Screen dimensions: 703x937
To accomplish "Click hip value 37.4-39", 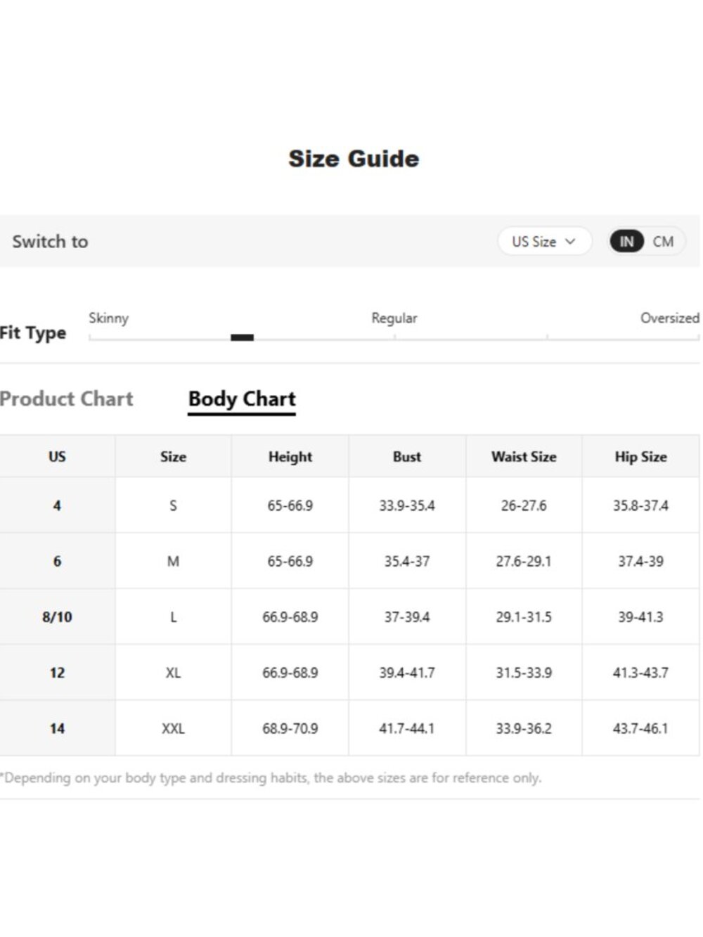I will pyautogui.click(x=640, y=561).
